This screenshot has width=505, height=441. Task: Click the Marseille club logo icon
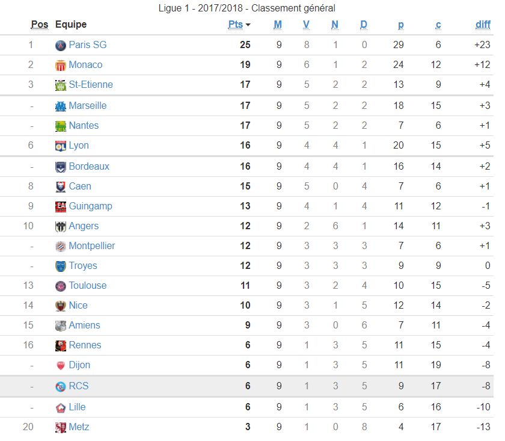[x=60, y=106]
